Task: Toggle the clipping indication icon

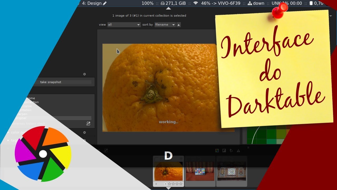Action: [224, 151]
